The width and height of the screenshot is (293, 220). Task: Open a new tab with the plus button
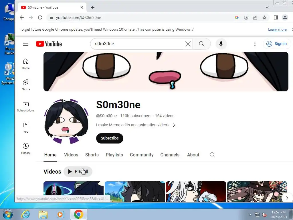click(x=93, y=7)
